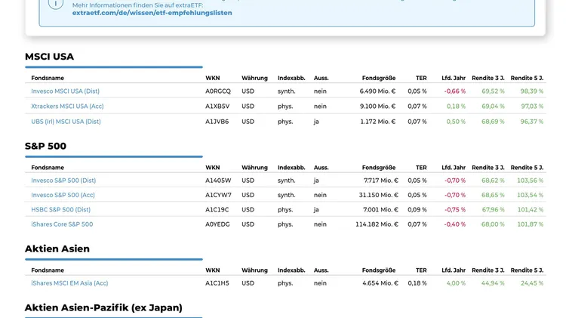Open the extraetf.com etf-empfehlungslisten link
The height and width of the screenshot is (318, 566).
(x=152, y=13)
